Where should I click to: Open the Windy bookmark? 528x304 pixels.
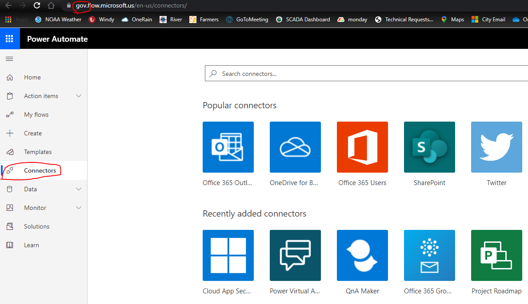point(101,20)
